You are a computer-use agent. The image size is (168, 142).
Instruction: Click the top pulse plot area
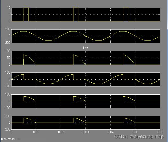point(86,15)
